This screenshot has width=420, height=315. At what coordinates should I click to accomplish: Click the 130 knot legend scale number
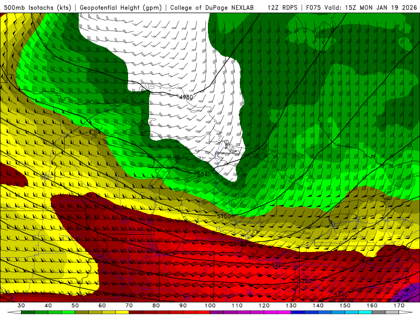tap(291, 306)
